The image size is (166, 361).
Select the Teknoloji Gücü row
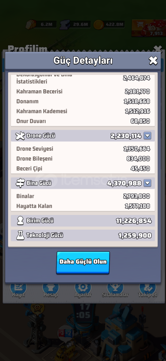pos(83,235)
